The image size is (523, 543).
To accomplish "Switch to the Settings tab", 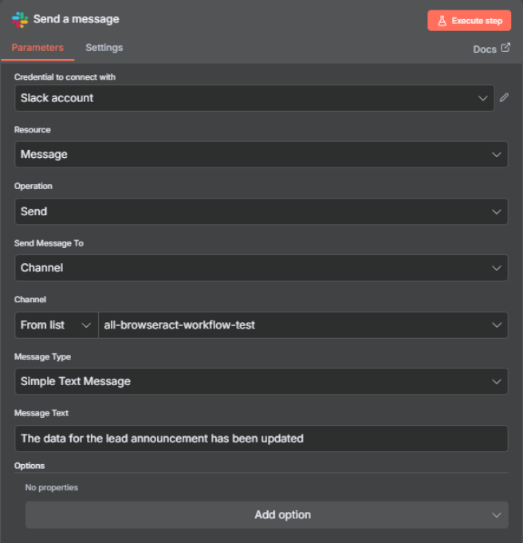I will tap(104, 48).
